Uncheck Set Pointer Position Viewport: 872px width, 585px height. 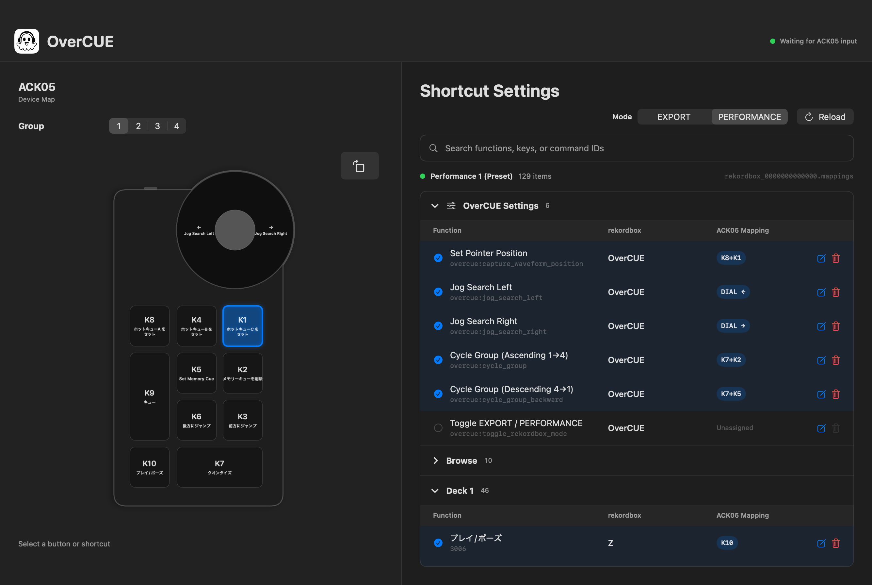point(438,258)
